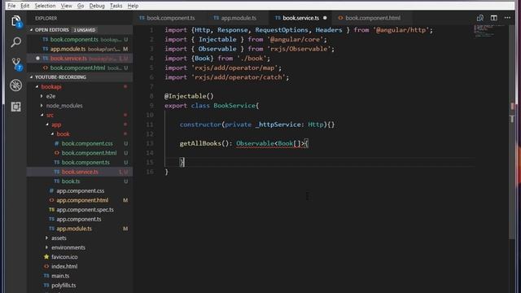Viewport: 521px width, 293px height.
Task: Open book.component.html in book folder
Action: tap(80, 153)
